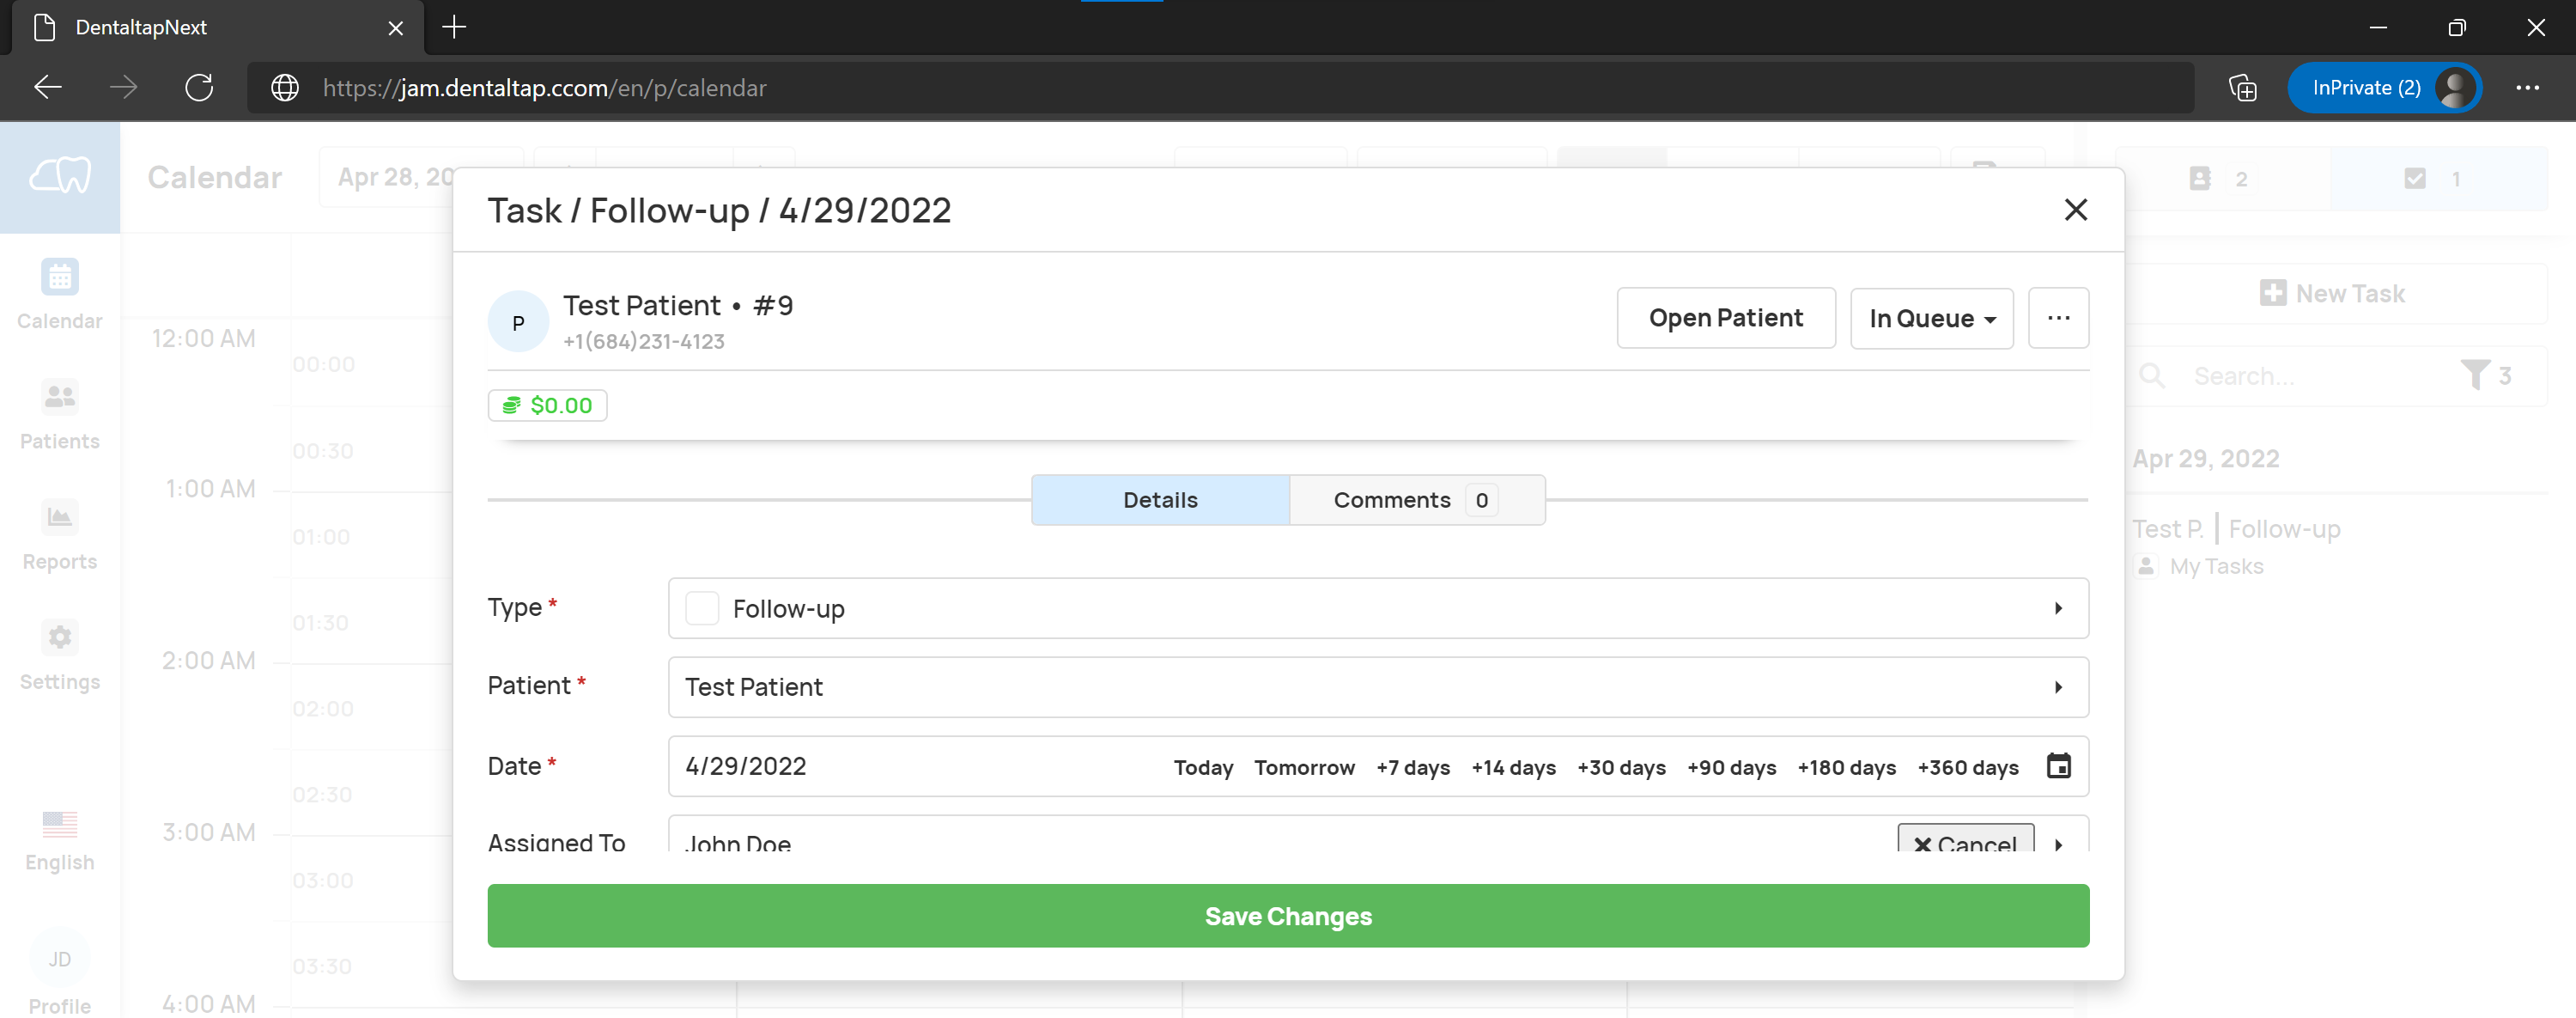
Task: Expand the Patient Test Patient dropdown
Action: tap(1378, 687)
